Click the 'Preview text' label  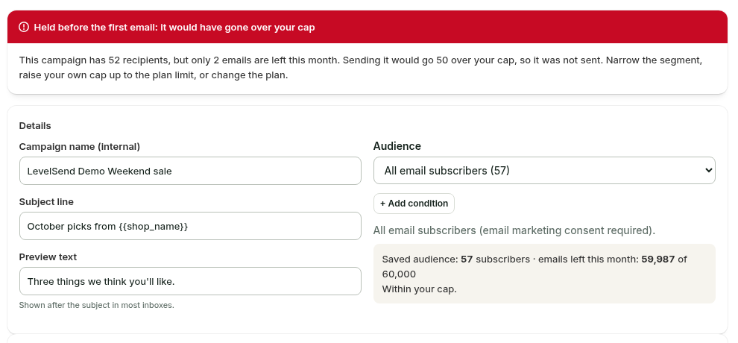click(48, 257)
